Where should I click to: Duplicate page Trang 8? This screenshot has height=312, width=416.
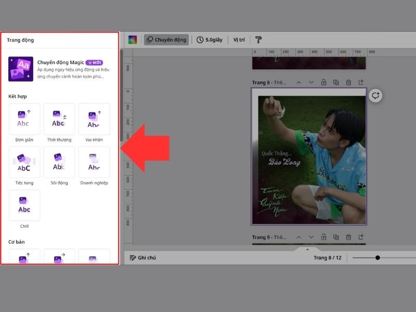(336, 82)
